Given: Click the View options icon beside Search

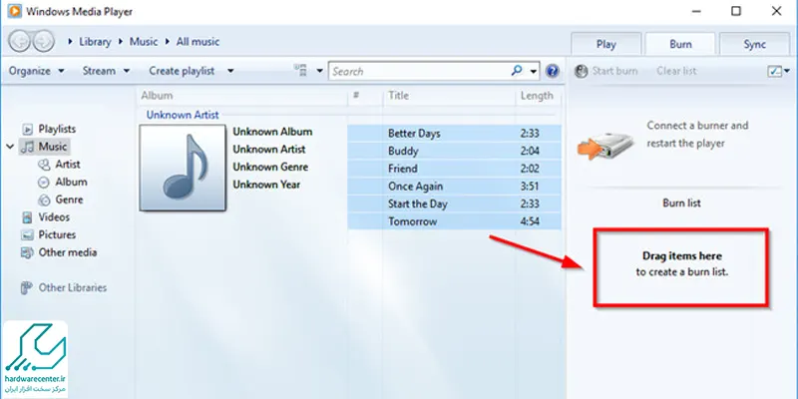Looking at the screenshot, I should point(301,71).
